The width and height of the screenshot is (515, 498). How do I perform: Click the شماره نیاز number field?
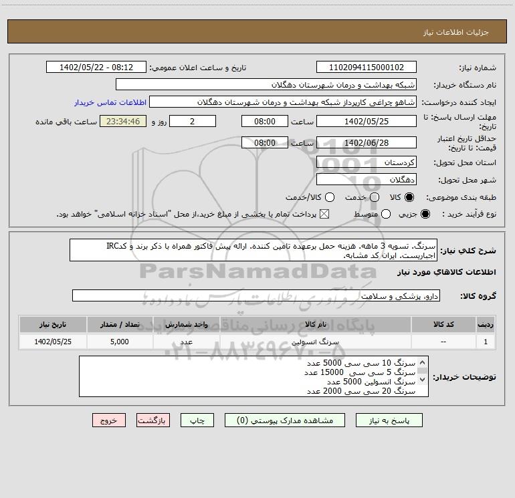pyautogui.click(x=367, y=67)
